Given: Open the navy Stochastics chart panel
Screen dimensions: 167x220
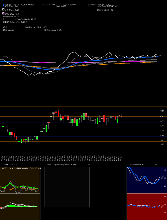Looking at the screenshot, I should (147, 180).
